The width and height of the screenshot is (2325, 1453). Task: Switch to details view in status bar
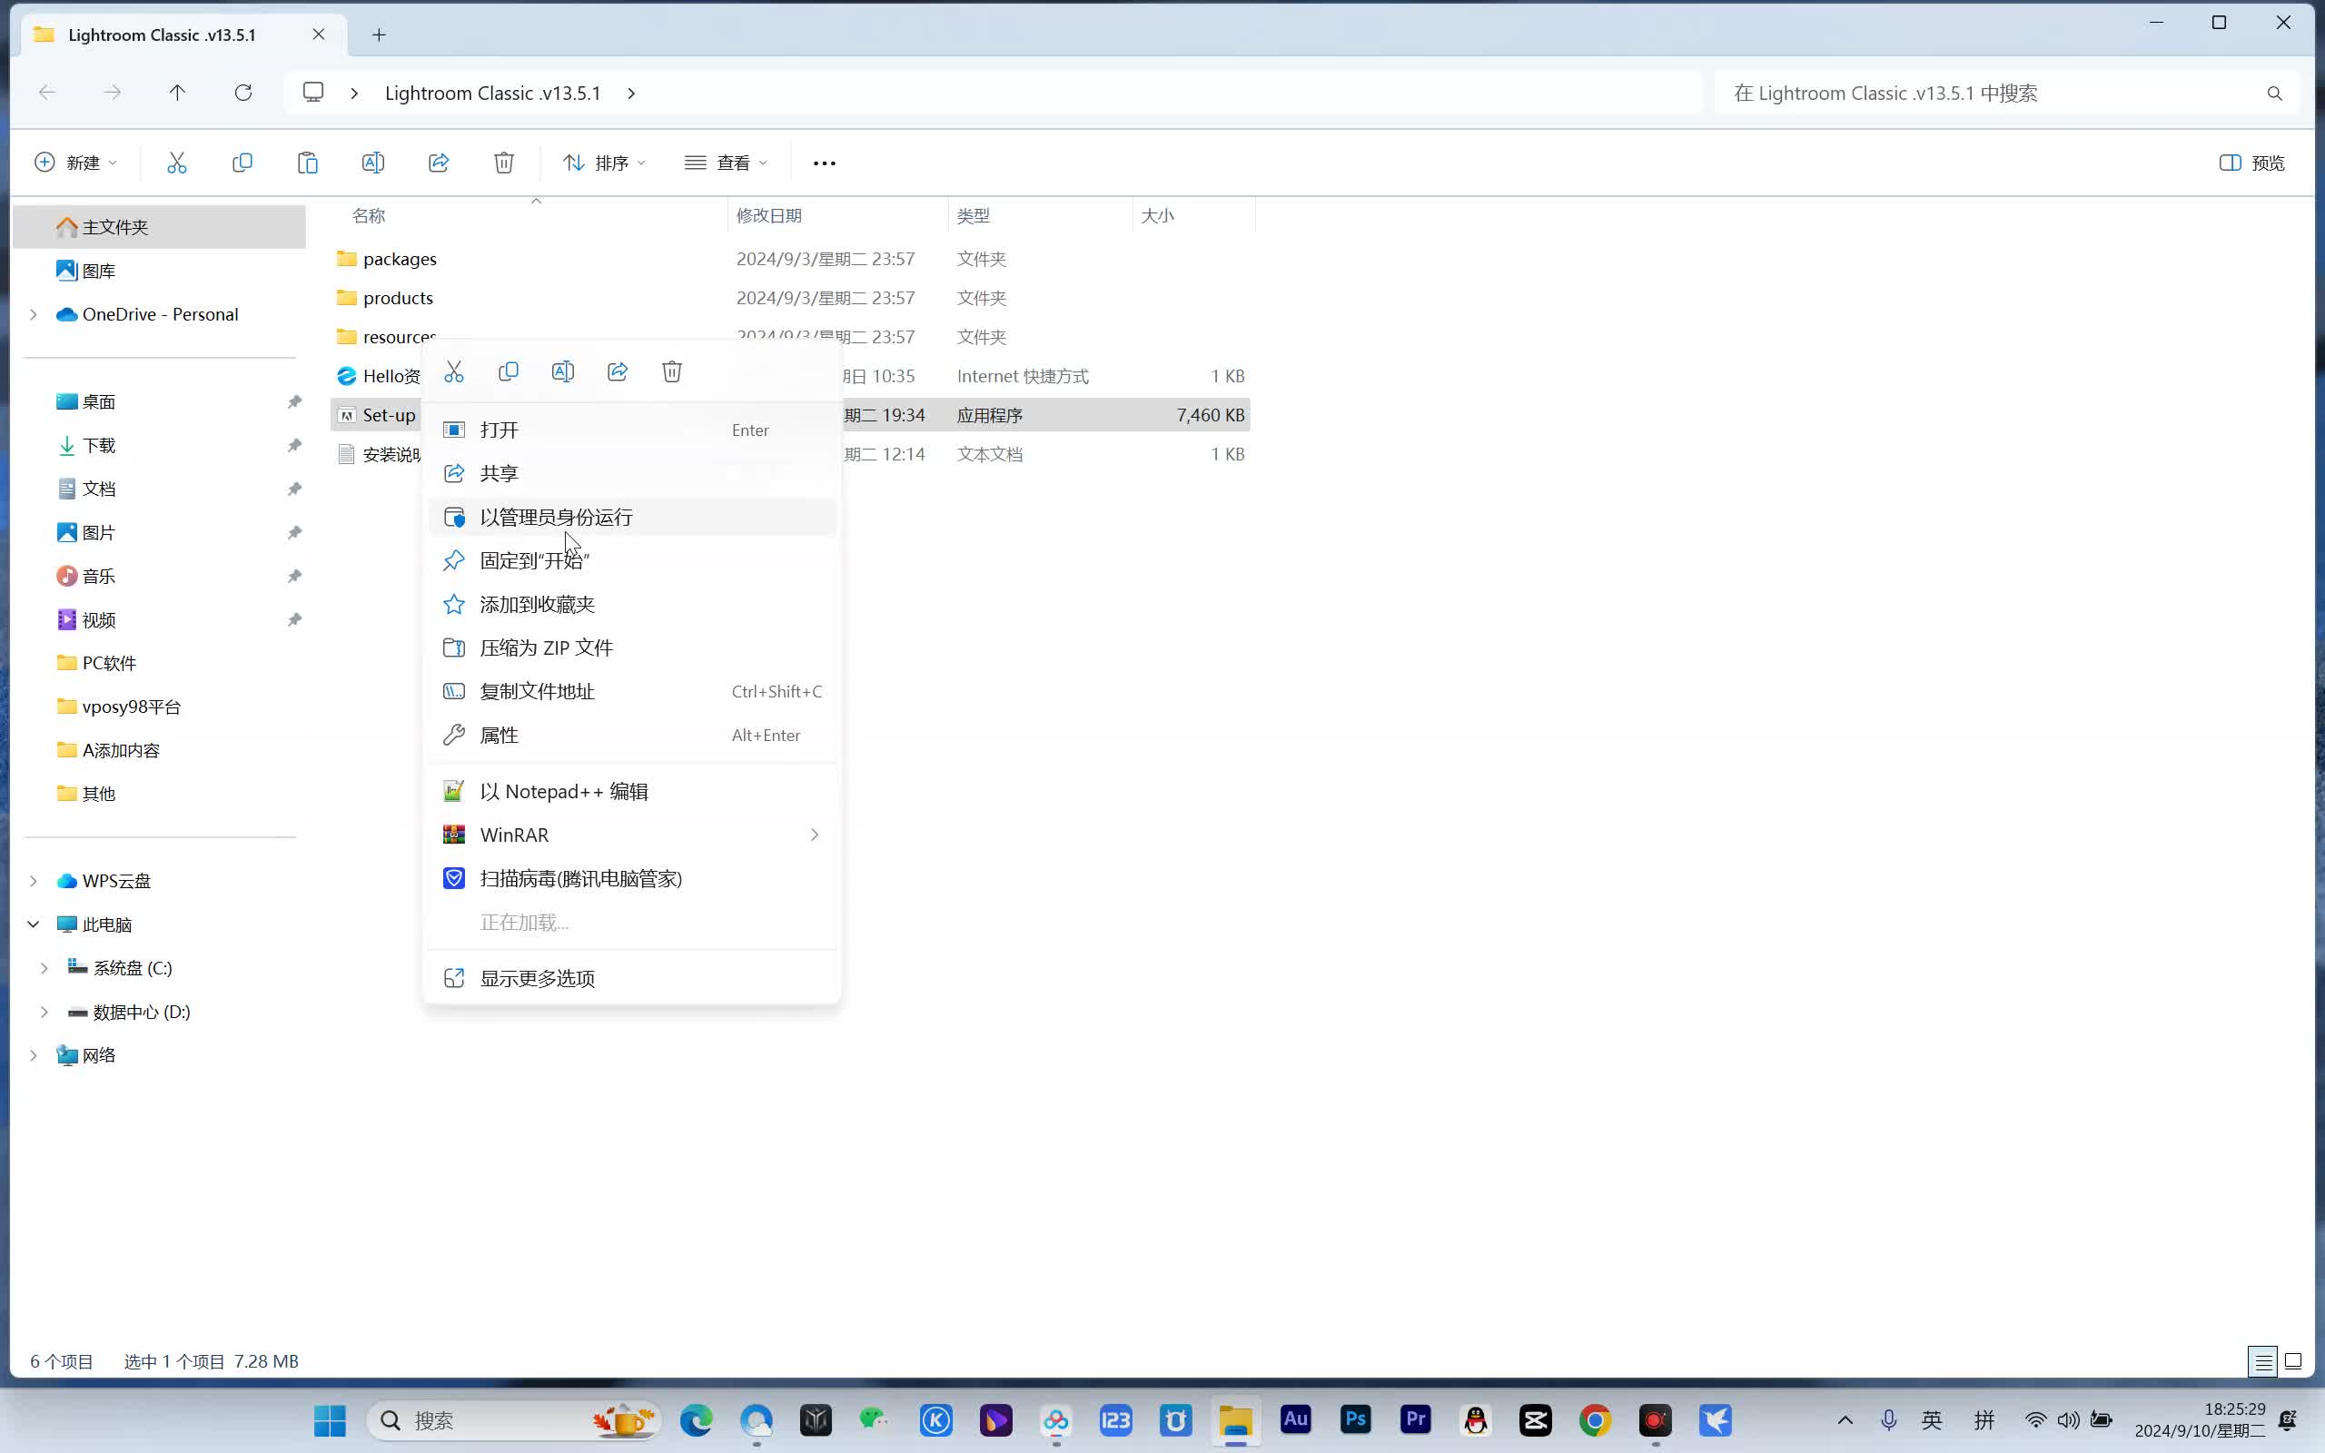click(x=2262, y=1360)
